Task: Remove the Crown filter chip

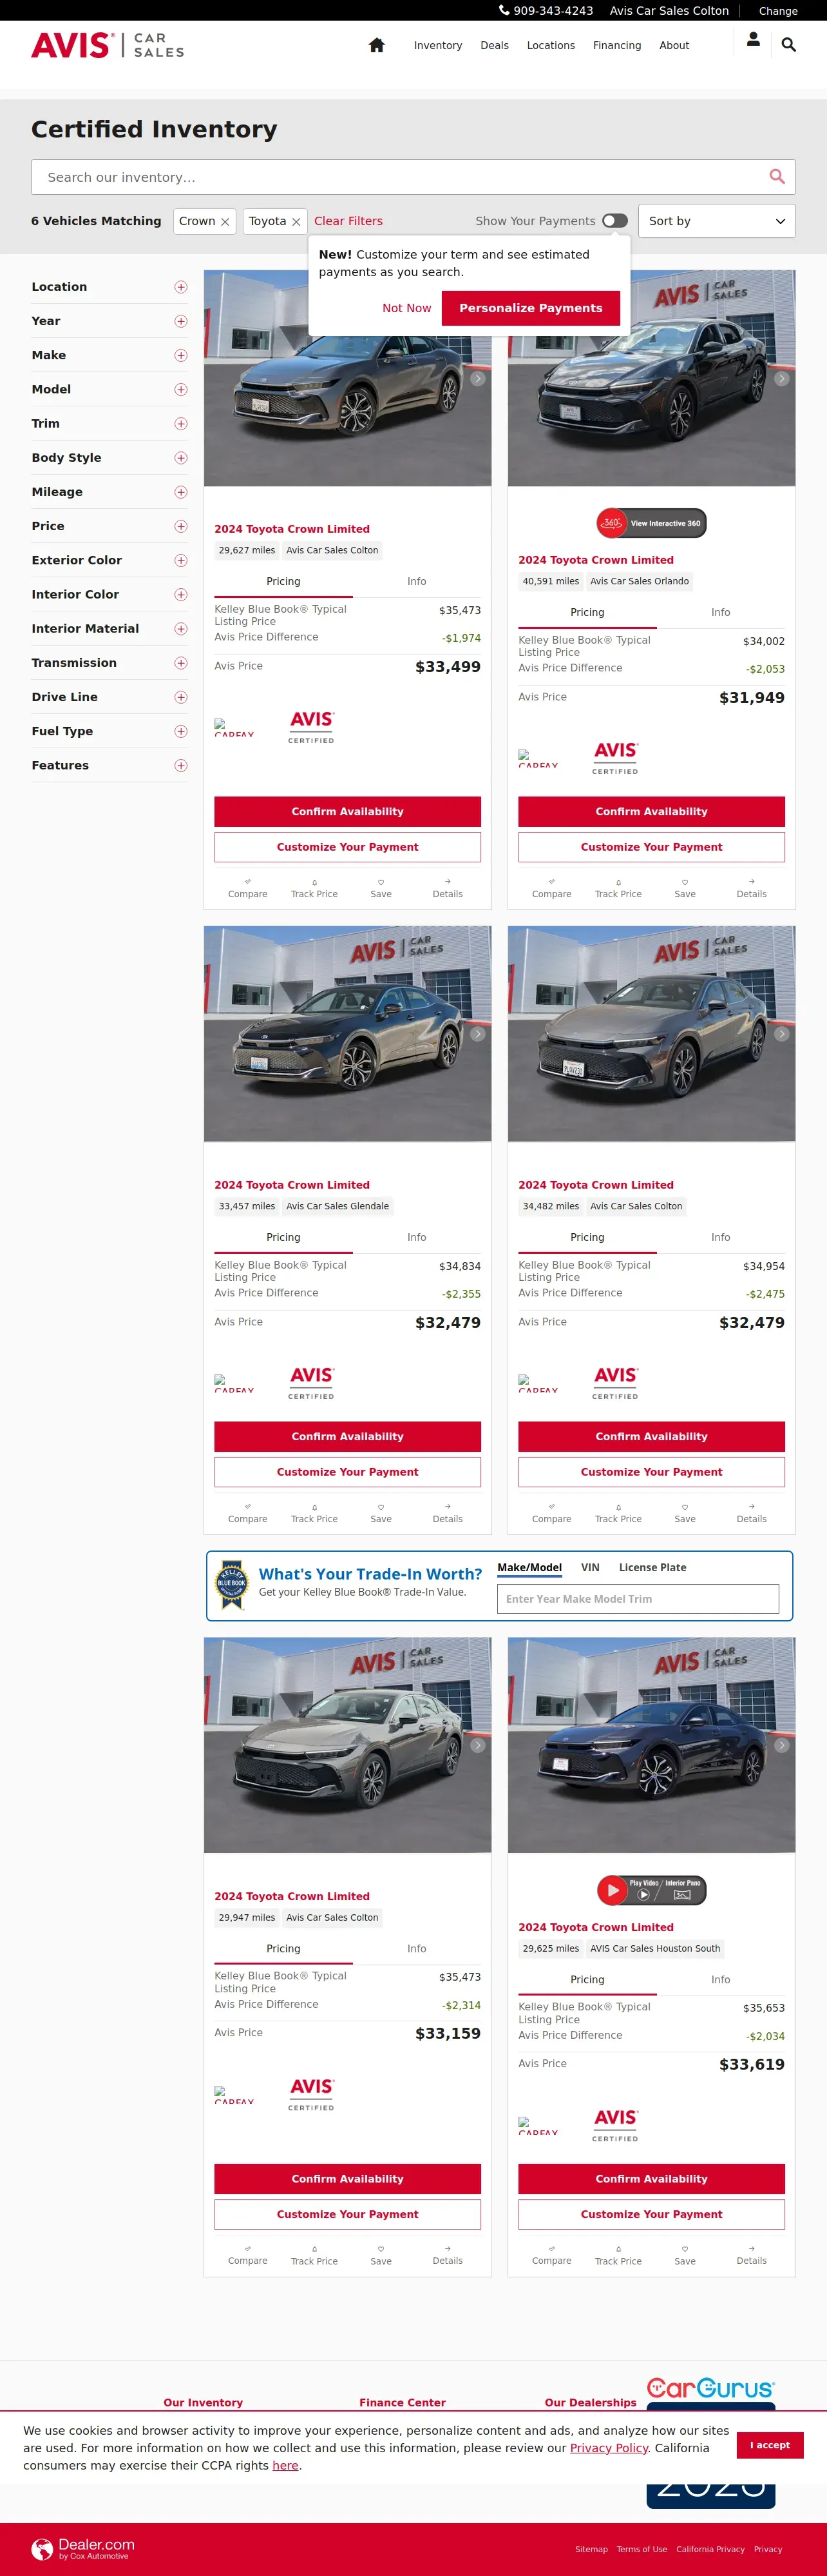Action: pyautogui.click(x=225, y=222)
